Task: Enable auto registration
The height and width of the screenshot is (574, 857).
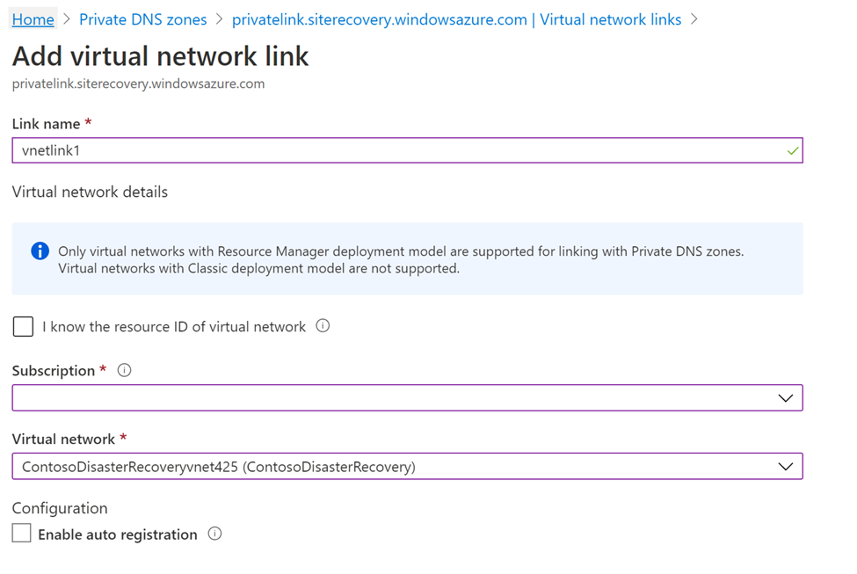Action: pyautogui.click(x=22, y=534)
